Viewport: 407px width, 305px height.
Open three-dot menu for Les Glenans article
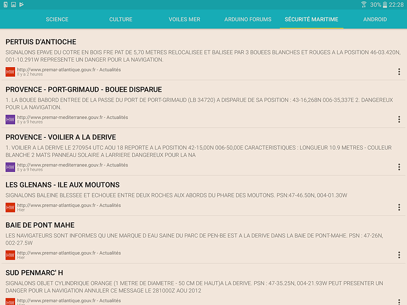click(x=399, y=207)
